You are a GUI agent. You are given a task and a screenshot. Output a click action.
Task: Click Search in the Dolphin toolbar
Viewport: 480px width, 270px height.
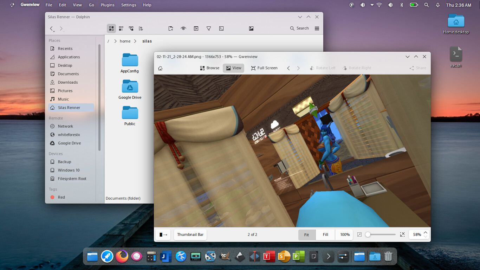(299, 28)
